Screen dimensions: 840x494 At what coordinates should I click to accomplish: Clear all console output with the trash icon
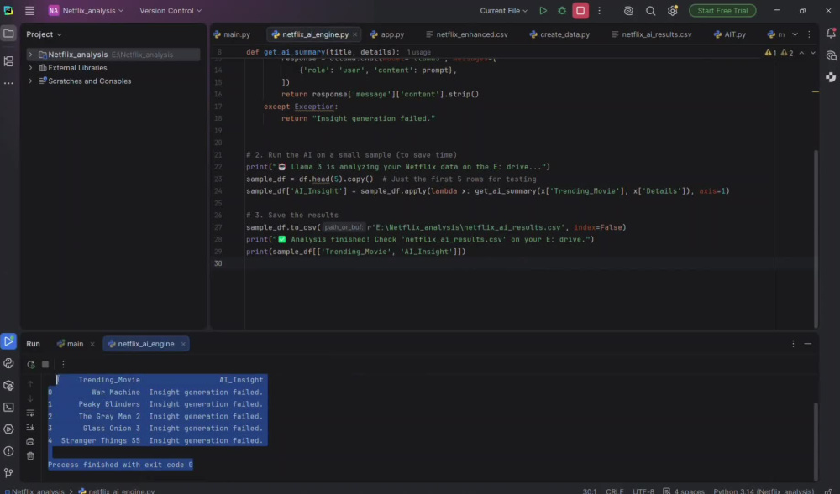tap(30, 456)
